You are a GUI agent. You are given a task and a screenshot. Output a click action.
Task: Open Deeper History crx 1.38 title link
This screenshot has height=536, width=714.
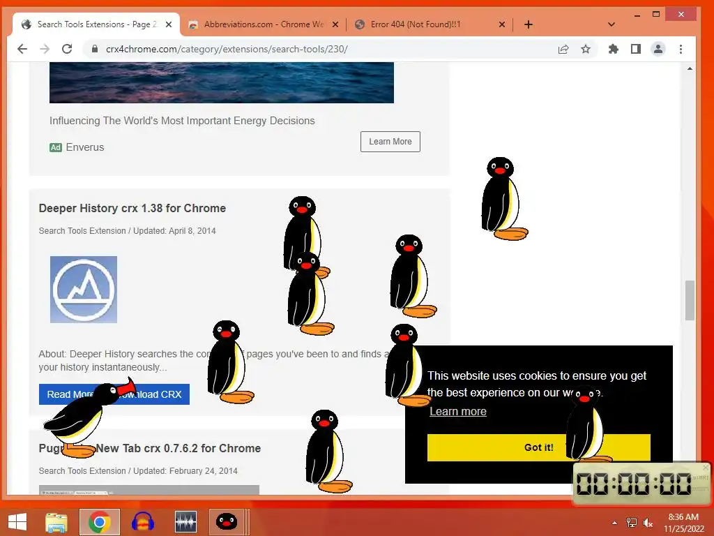click(x=132, y=208)
